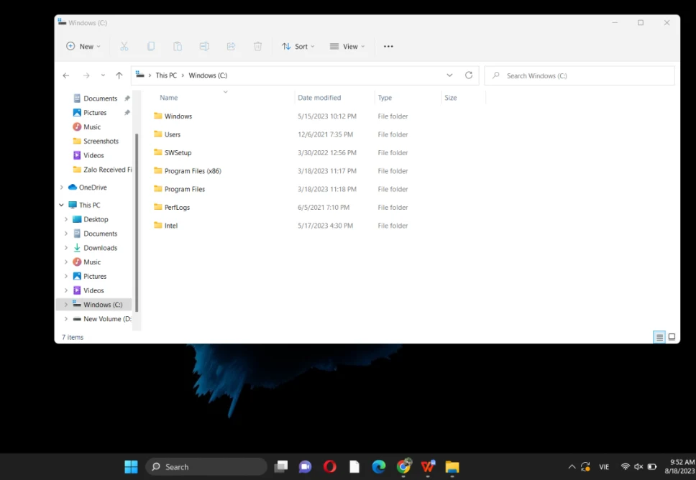
Task: Show hidden icons in system tray
Action: [x=572, y=466]
